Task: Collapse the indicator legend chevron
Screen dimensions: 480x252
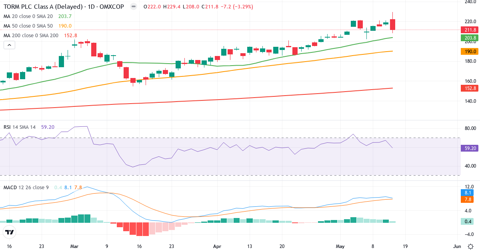Action: (10, 45)
